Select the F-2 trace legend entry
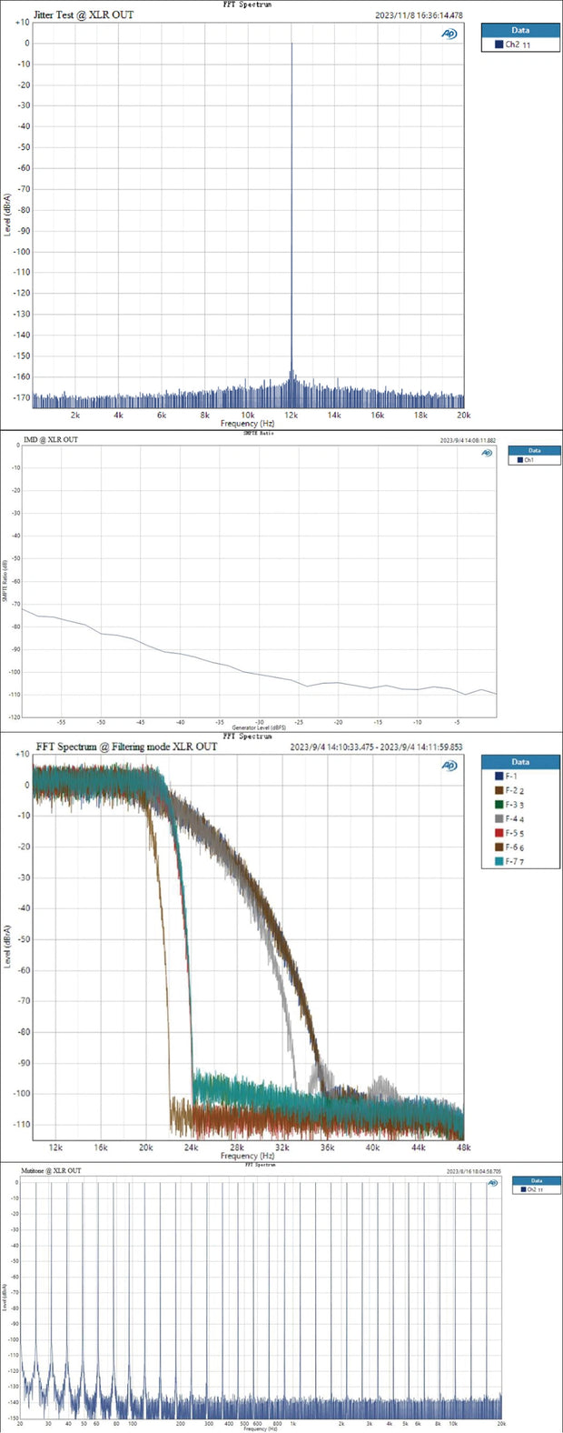The width and height of the screenshot is (563, 1433). coord(515,790)
